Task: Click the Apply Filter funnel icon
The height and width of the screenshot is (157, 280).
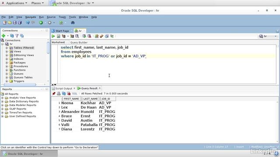Action: tap(17, 36)
